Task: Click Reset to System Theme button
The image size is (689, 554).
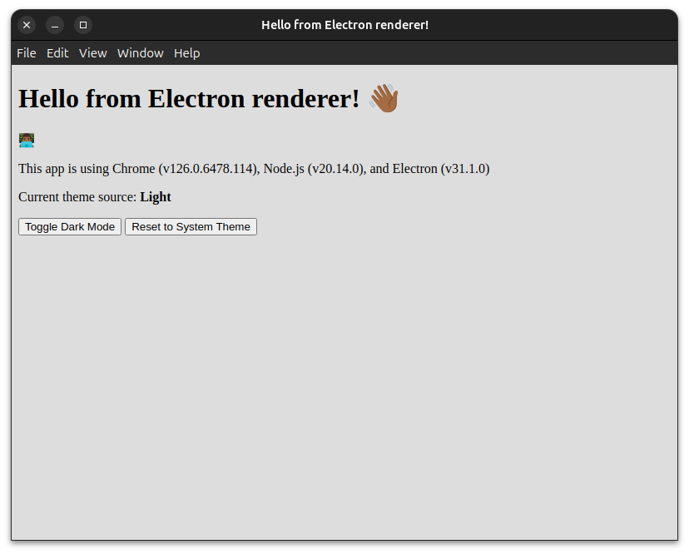Action: coord(191,227)
